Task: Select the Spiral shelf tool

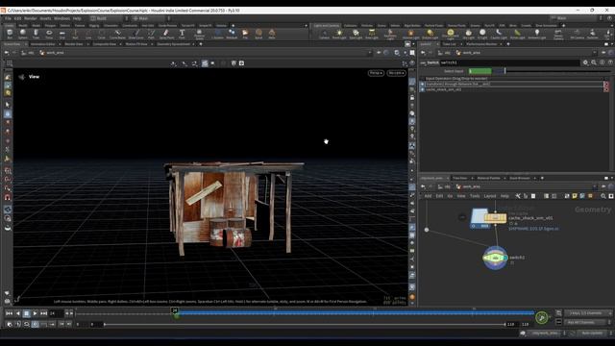Action: [258, 35]
